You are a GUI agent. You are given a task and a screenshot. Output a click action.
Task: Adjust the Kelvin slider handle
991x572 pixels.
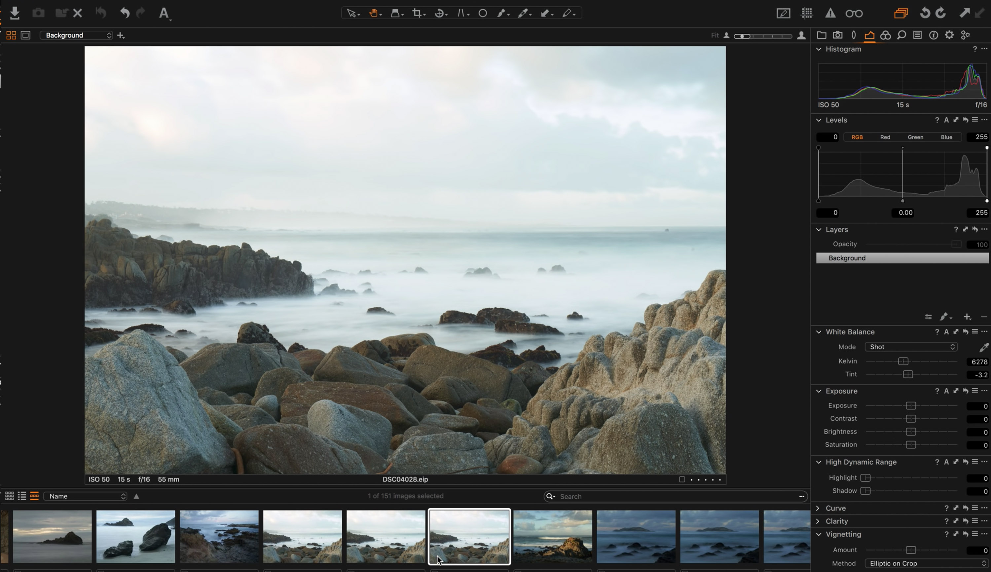point(903,362)
